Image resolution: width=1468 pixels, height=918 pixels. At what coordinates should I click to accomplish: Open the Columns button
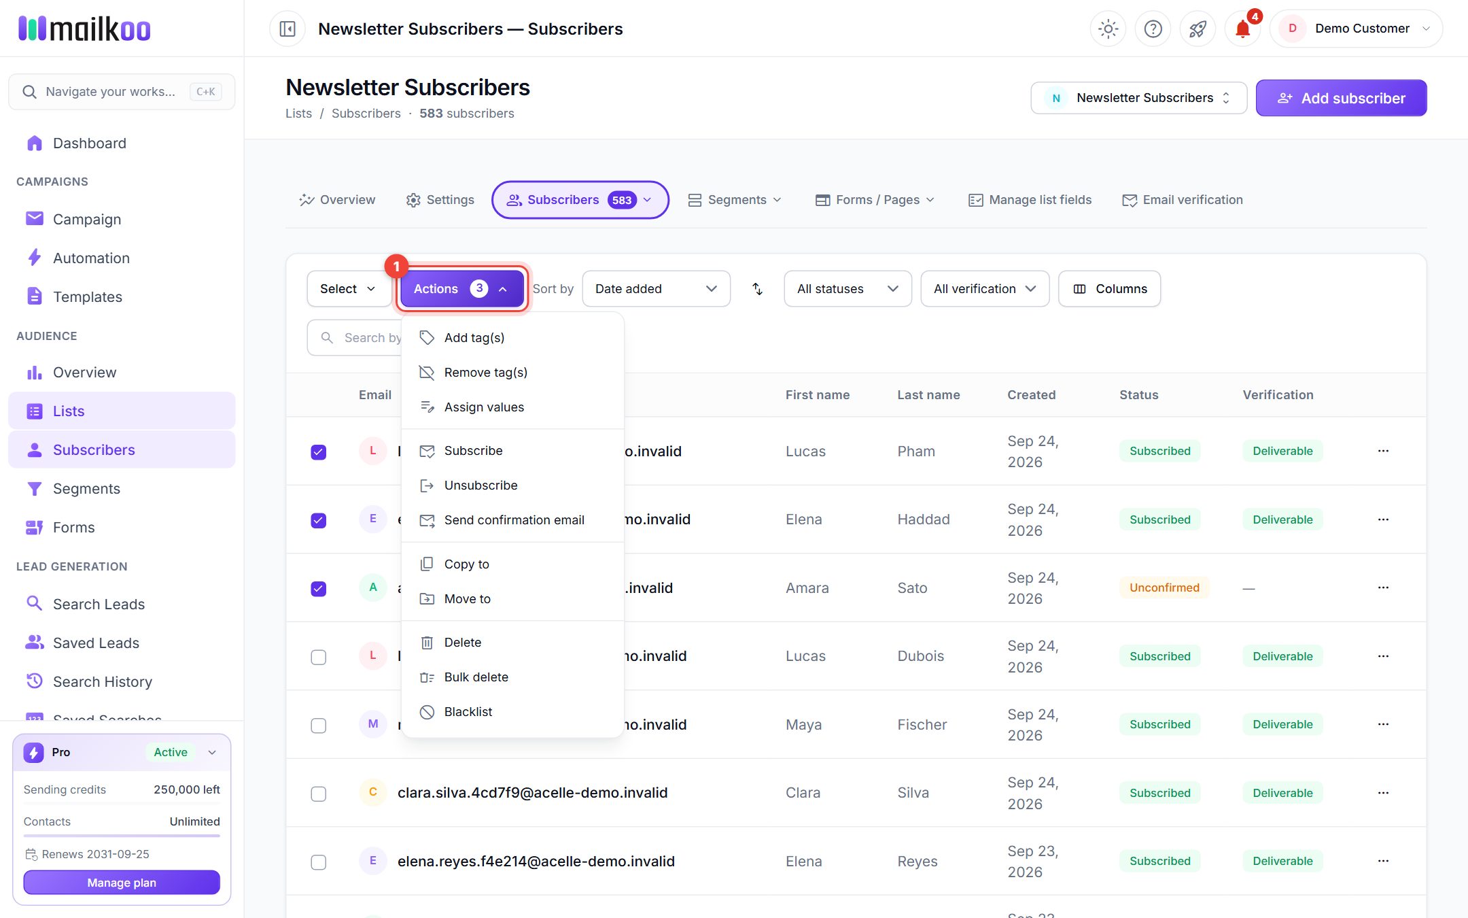click(1109, 289)
